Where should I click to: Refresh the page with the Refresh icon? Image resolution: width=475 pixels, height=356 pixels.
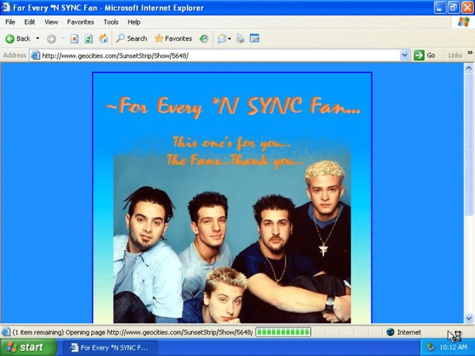(89, 39)
